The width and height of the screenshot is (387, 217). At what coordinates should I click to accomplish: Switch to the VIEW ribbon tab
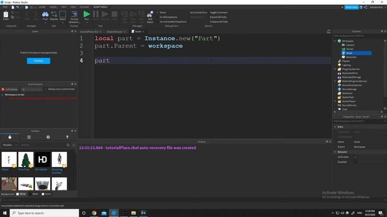point(73,7)
